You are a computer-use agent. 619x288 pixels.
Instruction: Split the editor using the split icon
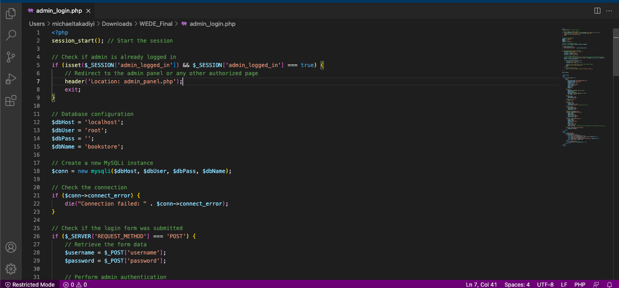tap(597, 10)
